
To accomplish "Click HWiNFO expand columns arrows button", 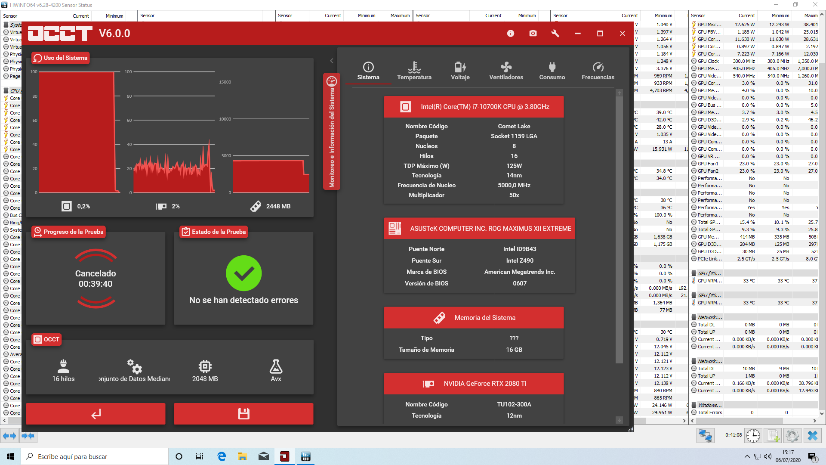I will click(x=9, y=436).
